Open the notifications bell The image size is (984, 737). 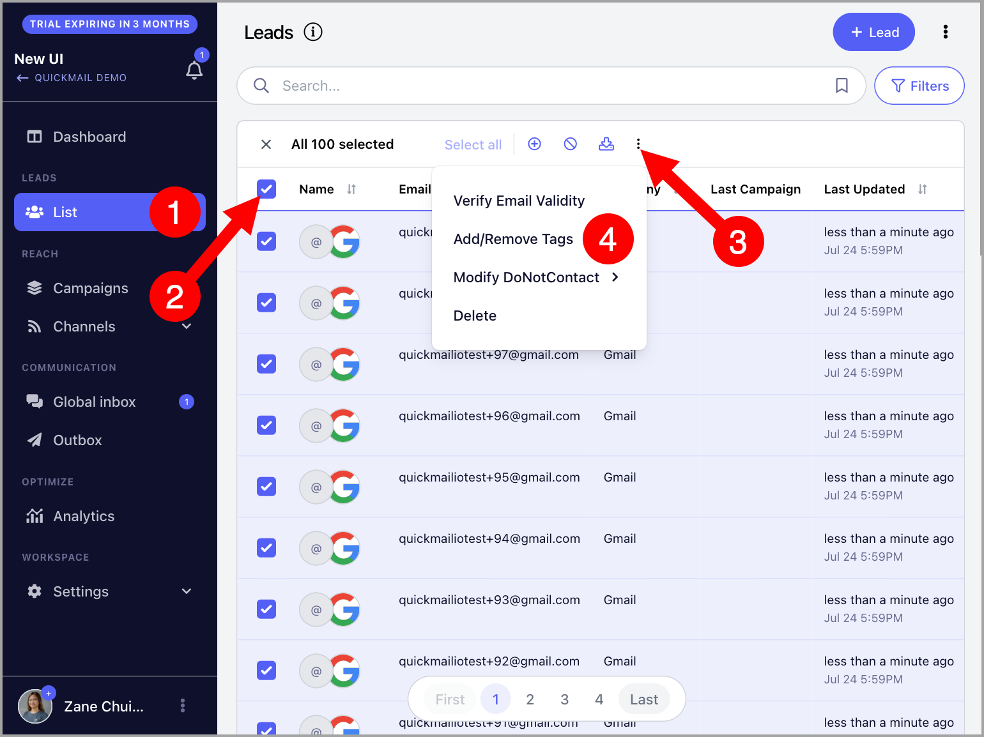pyautogui.click(x=194, y=70)
